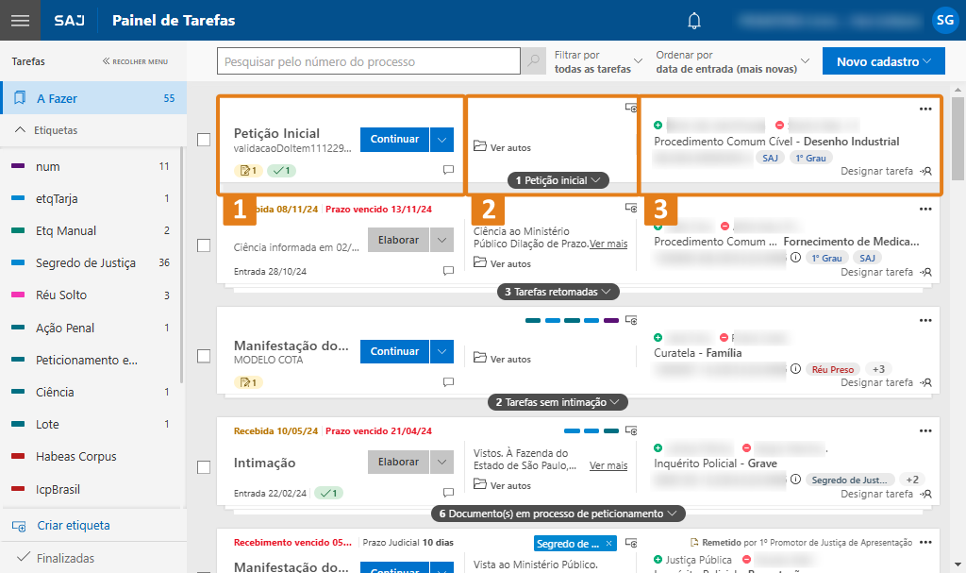Select checkbox for Curatela Manifestação task
The width and height of the screenshot is (966, 573).
click(x=204, y=356)
